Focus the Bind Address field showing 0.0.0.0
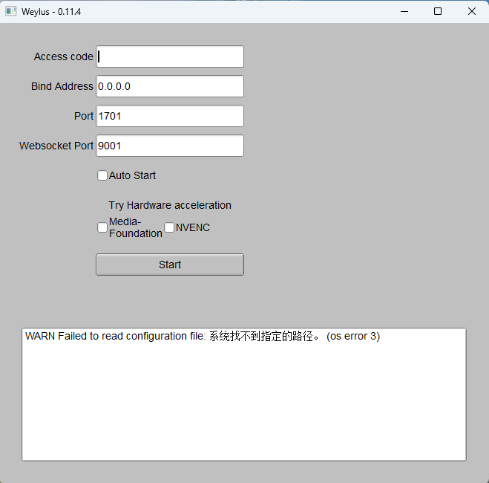Image resolution: width=489 pixels, height=483 pixels. 170,86
